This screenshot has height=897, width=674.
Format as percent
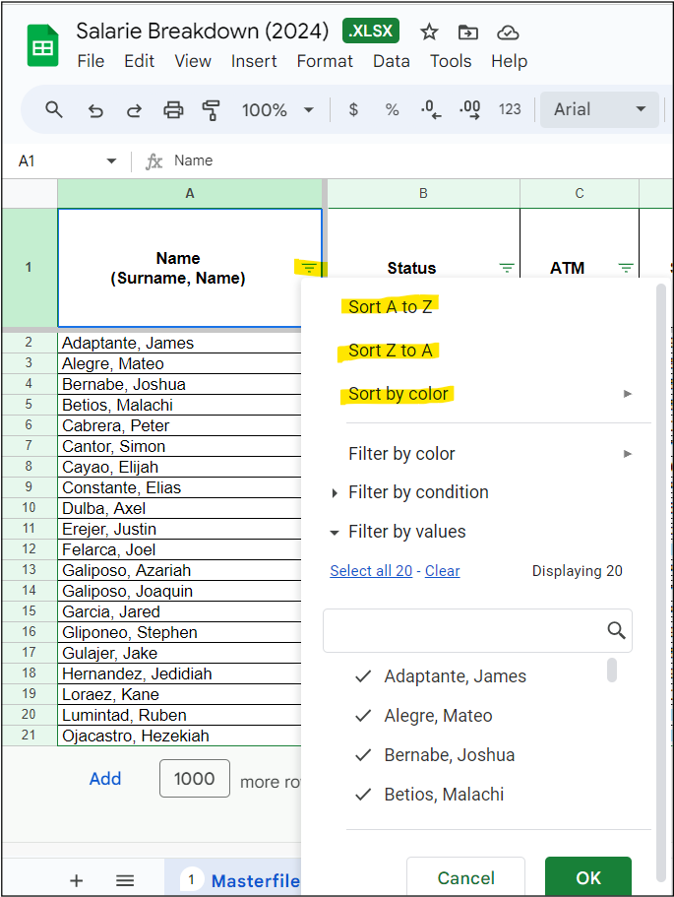[x=392, y=109]
